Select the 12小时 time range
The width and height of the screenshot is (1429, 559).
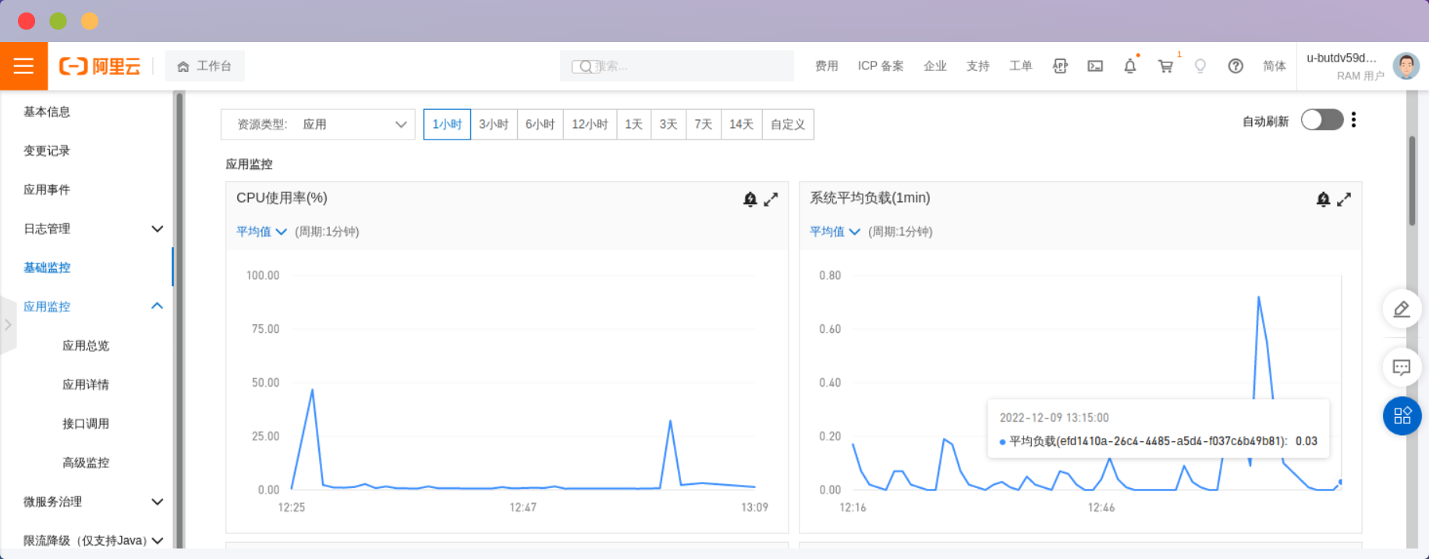pos(590,124)
